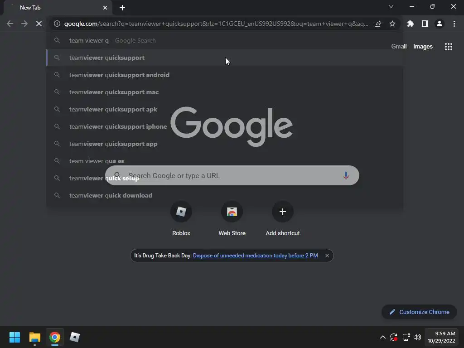Open Roblox from the taskbar

pos(75,337)
